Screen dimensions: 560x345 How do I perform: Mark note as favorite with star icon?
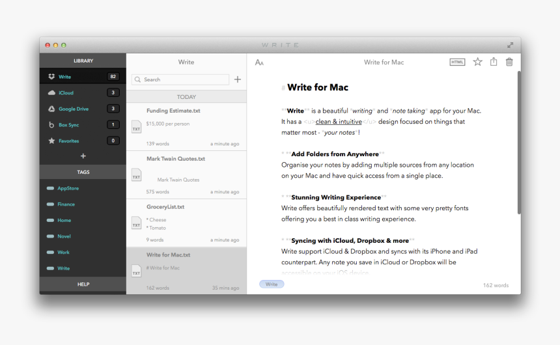[477, 62]
